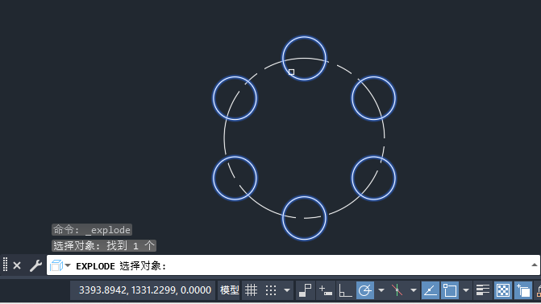Open isometric plane dropdown arrow

(x=414, y=290)
